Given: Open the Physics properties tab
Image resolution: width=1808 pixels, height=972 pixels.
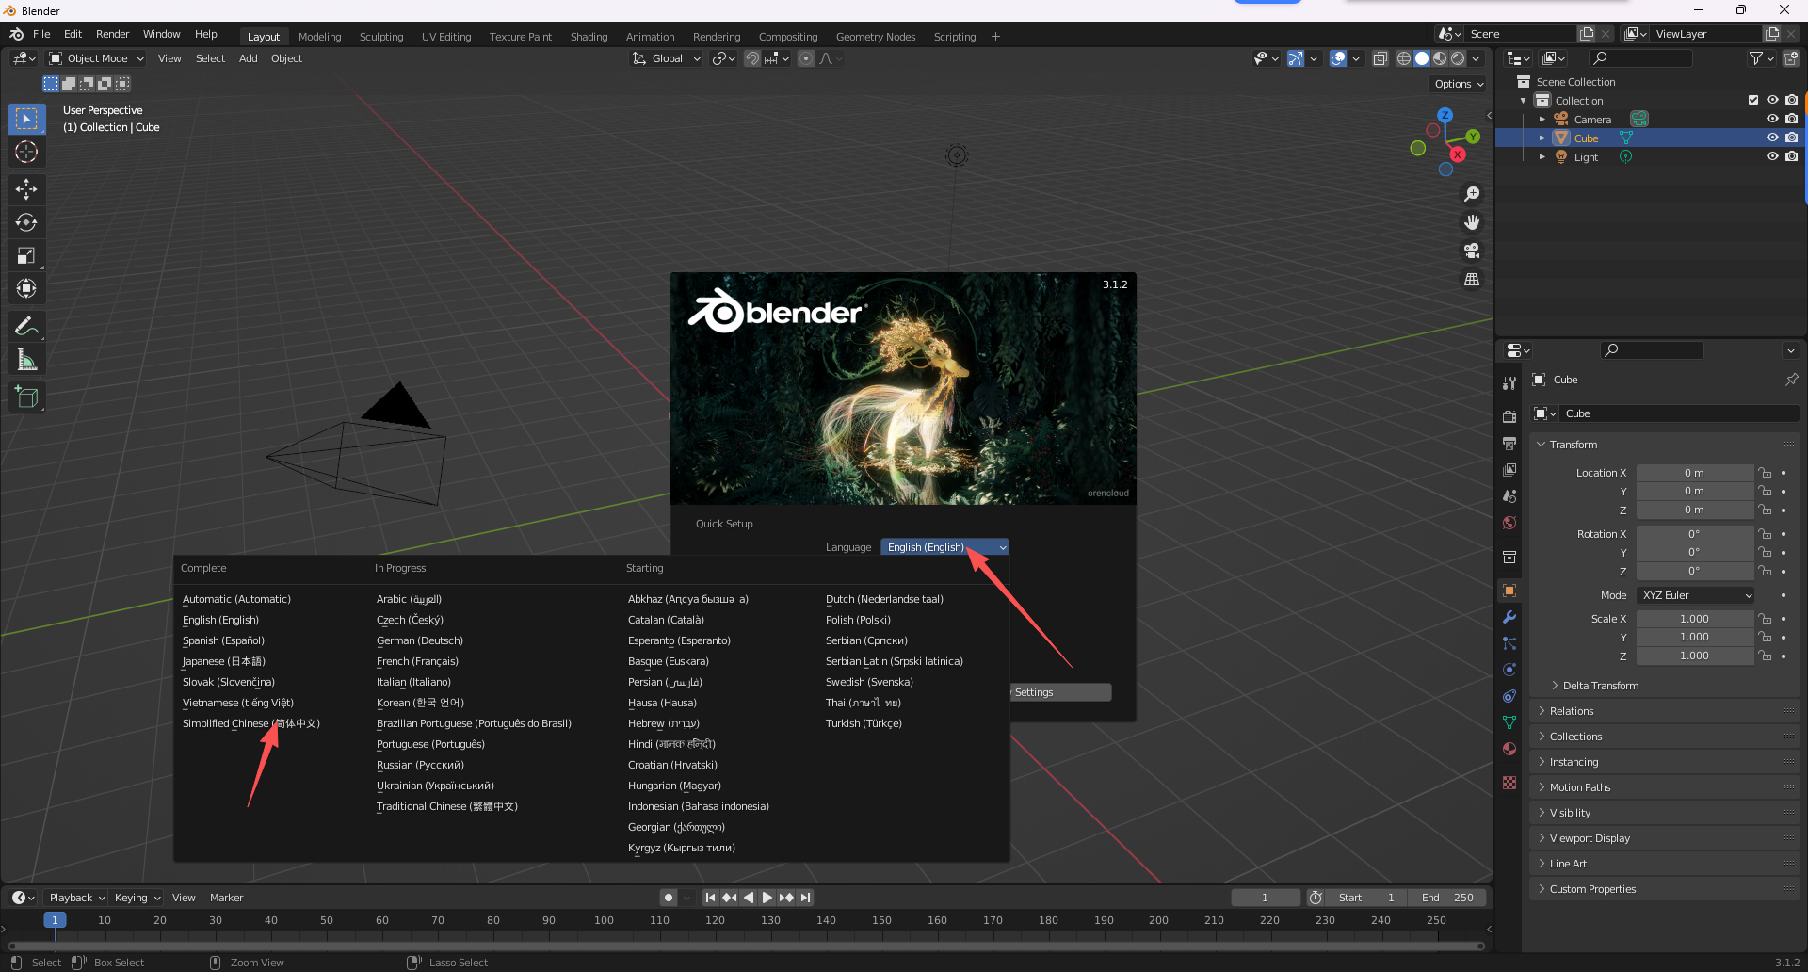Looking at the screenshot, I should coord(1509,670).
